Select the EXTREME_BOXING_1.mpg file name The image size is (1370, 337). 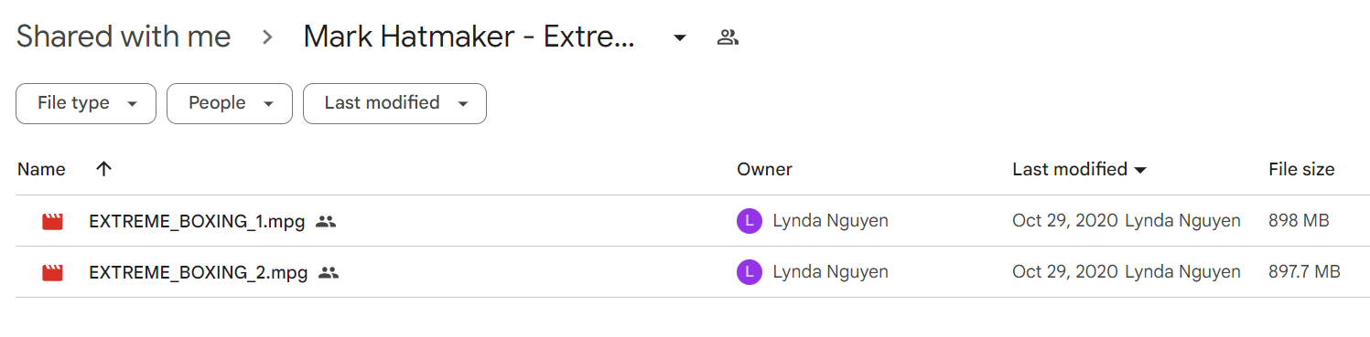[x=197, y=221]
